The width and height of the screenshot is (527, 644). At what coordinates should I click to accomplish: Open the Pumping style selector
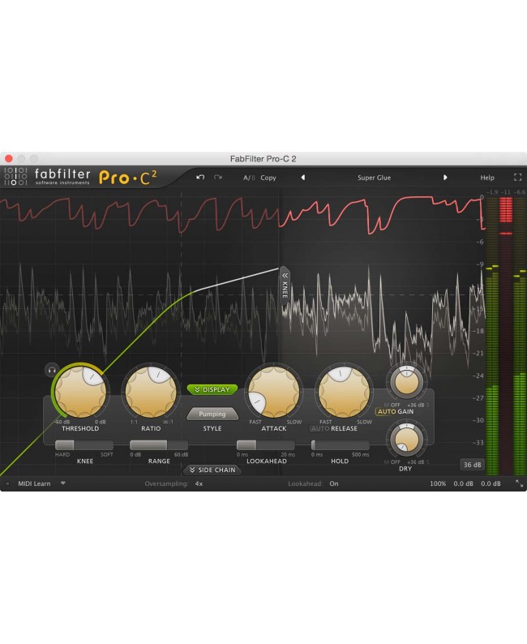(x=212, y=414)
